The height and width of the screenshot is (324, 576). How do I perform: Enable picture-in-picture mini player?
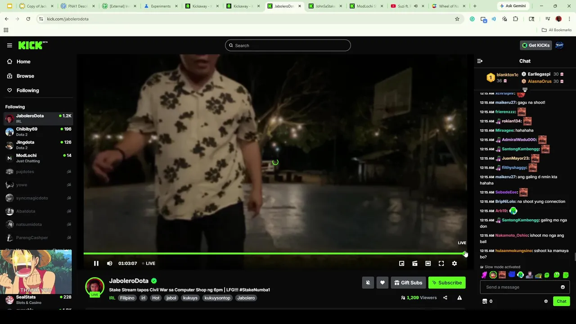click(401, 264)
